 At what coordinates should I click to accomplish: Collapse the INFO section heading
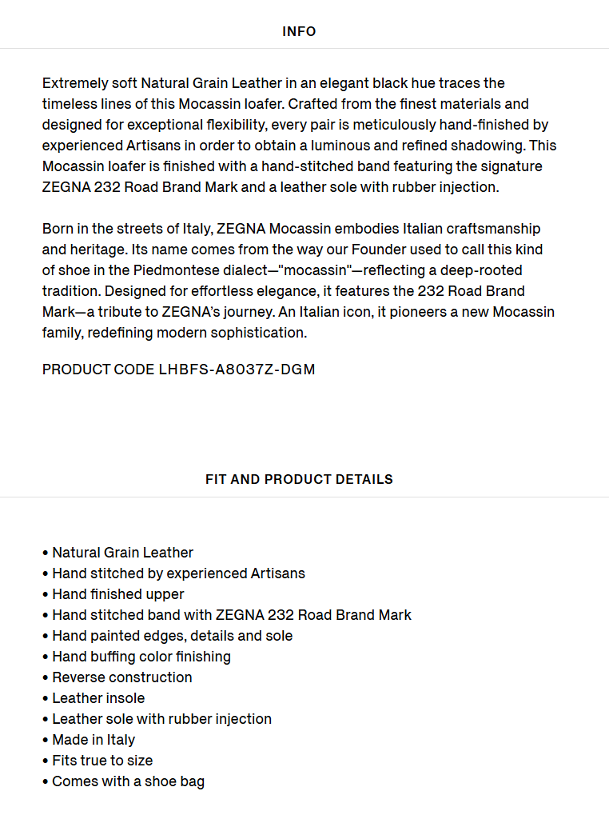(299, 31)
